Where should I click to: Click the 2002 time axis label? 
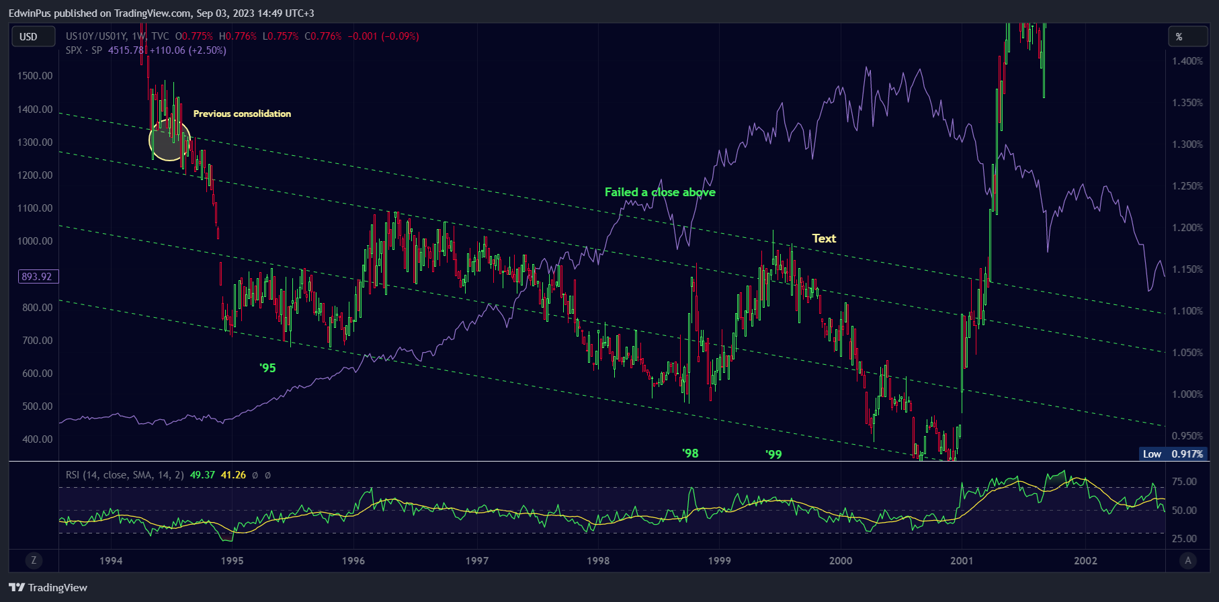1085,561
